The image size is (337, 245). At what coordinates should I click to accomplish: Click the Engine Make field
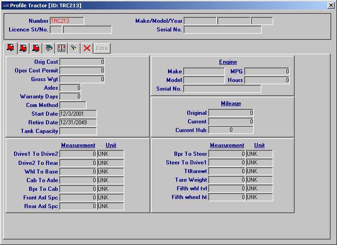[x=204, y=71]
